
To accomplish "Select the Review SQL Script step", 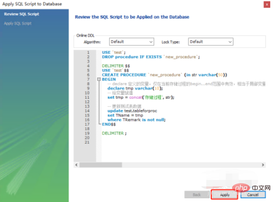I will click(x=22, y=14).
